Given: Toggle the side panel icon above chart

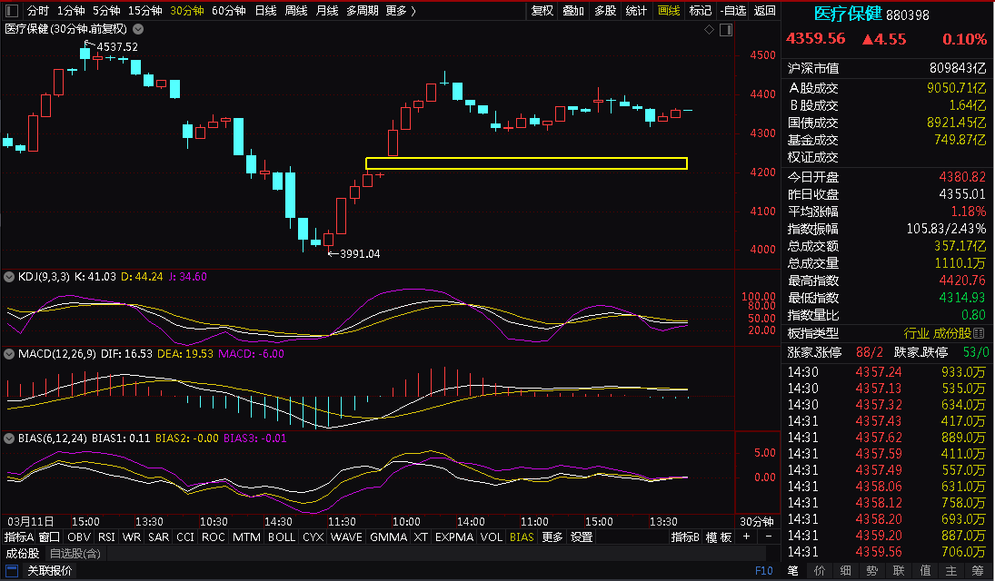Looking at the screenshot, I should click(x=727, y=30).
